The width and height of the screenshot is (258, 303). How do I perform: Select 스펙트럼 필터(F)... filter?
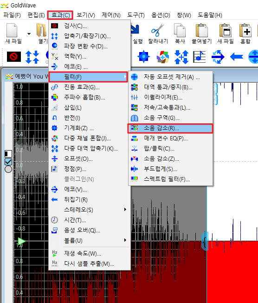tap(171, 179)
